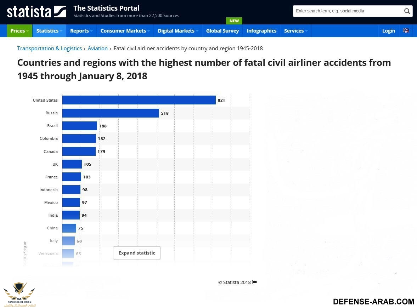Viewport: 417px width, 308px height.
Task: Click the Russia axis label
Action: 52,113
